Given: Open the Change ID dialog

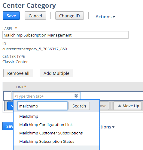Looking at the screenshot, I should point(69,16).
